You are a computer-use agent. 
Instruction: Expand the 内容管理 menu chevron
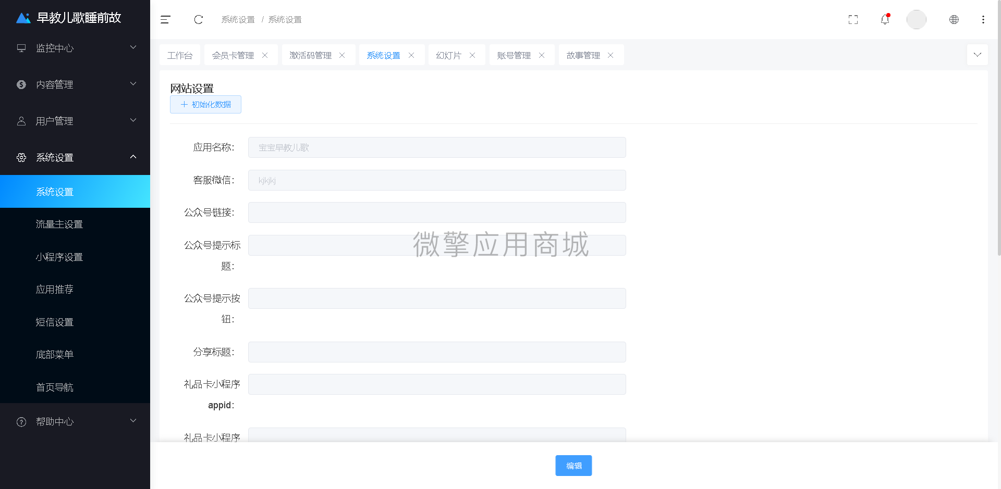[133, 84]
